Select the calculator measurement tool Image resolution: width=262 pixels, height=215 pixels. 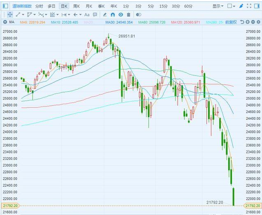coord(52,15)
